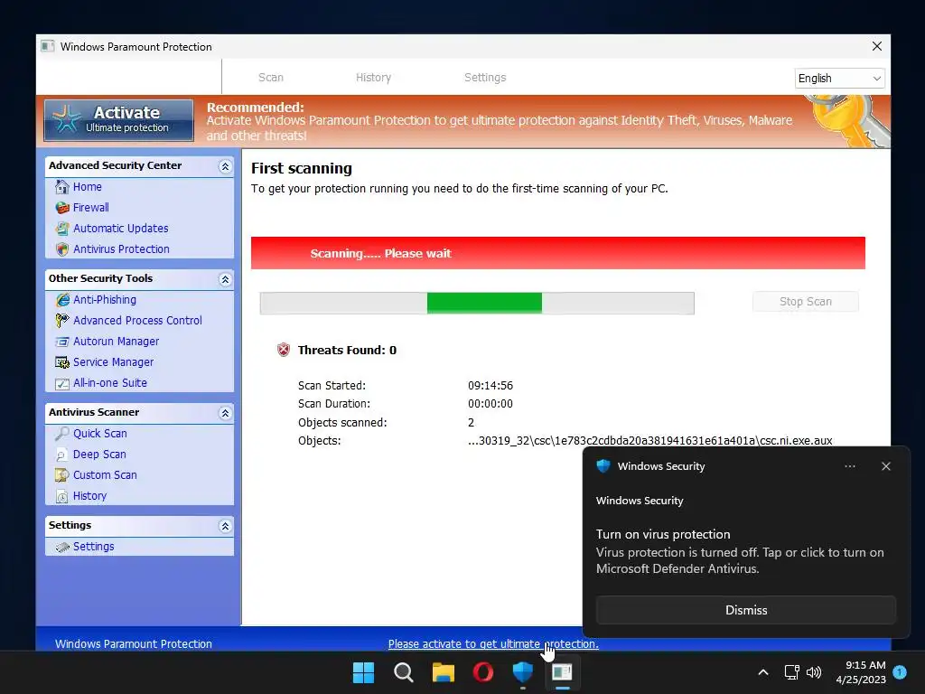Click the Service Manager icon
This screenshot has width=925, height=694.
click(62, 362)
